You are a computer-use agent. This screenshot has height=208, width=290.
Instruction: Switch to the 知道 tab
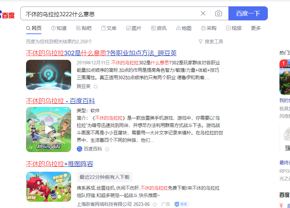pos(59,28)
